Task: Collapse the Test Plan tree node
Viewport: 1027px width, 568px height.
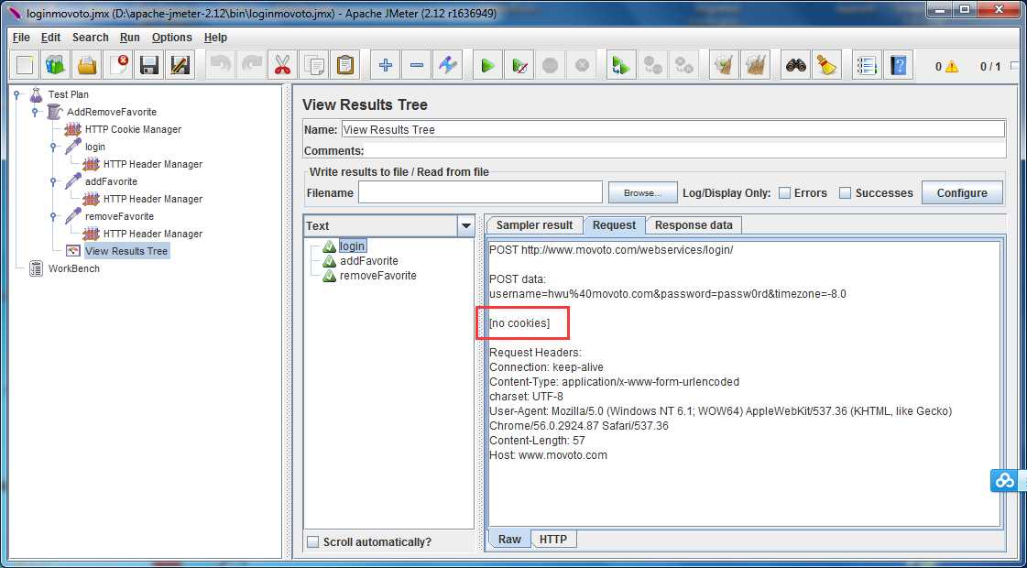Action: coord(17,94)
